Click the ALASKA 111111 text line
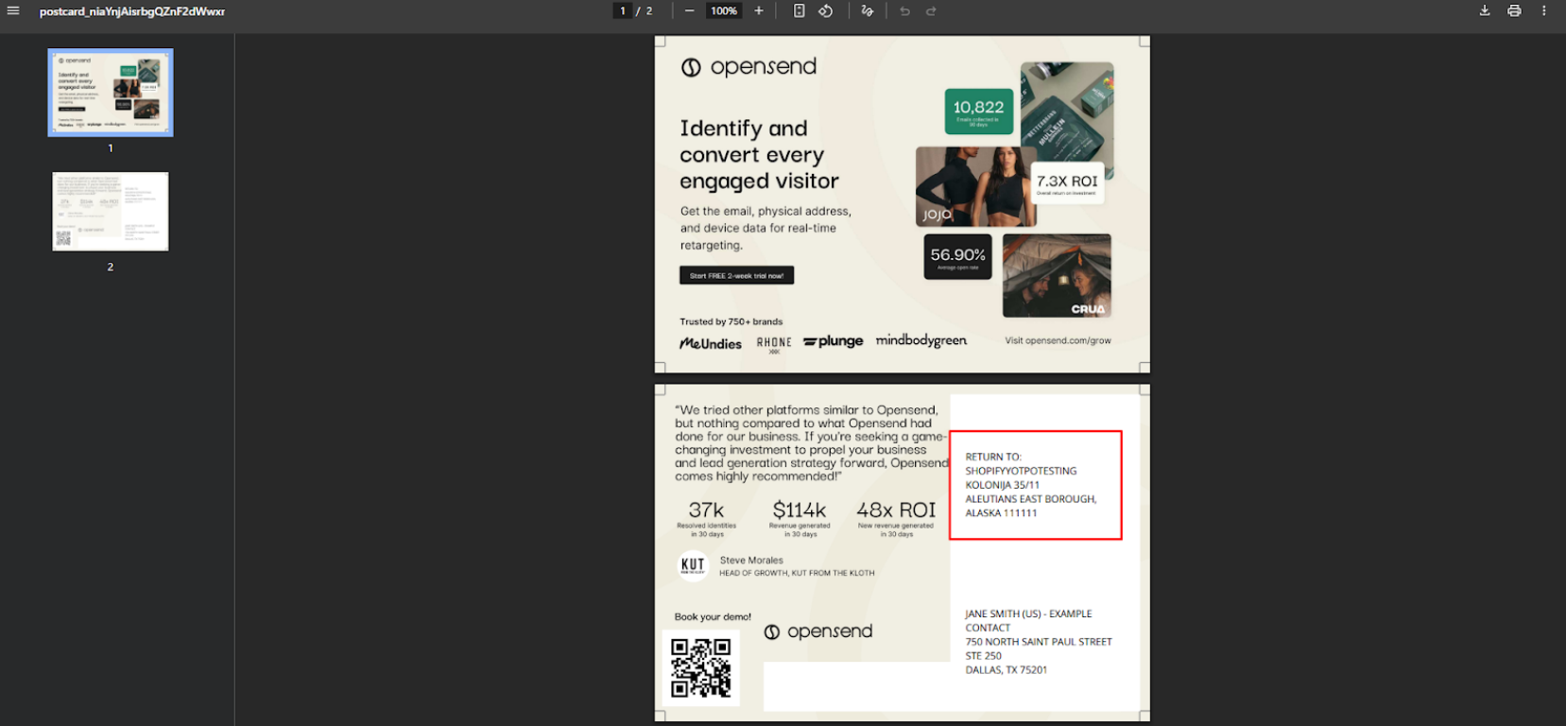Image resolution: width=1566 pixels, height=726 pixels. point(1001,513)
